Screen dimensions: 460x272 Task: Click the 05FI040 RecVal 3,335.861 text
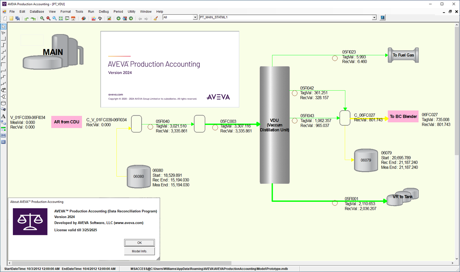(171, 131)
